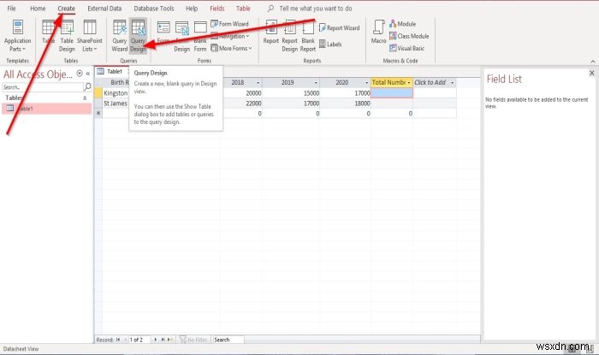Click the navigation pane Search field
599x355 pixels.
tap(43, 87)
